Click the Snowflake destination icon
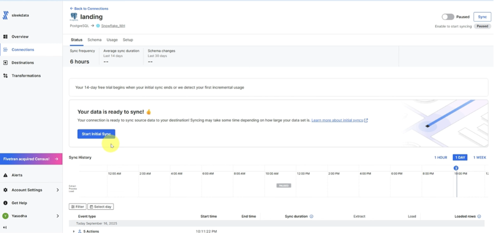 [98, 26]
